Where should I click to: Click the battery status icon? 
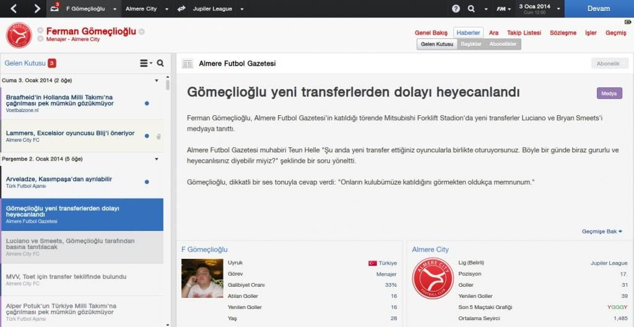(628, 22)
